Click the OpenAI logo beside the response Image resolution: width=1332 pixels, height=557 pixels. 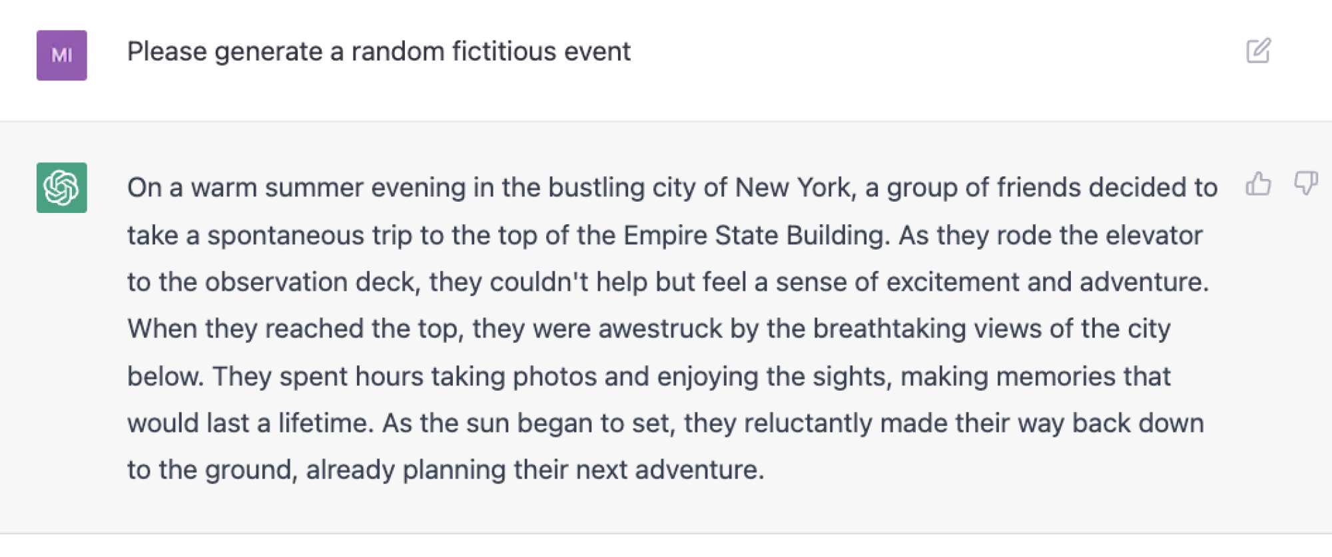pos(61,186)
